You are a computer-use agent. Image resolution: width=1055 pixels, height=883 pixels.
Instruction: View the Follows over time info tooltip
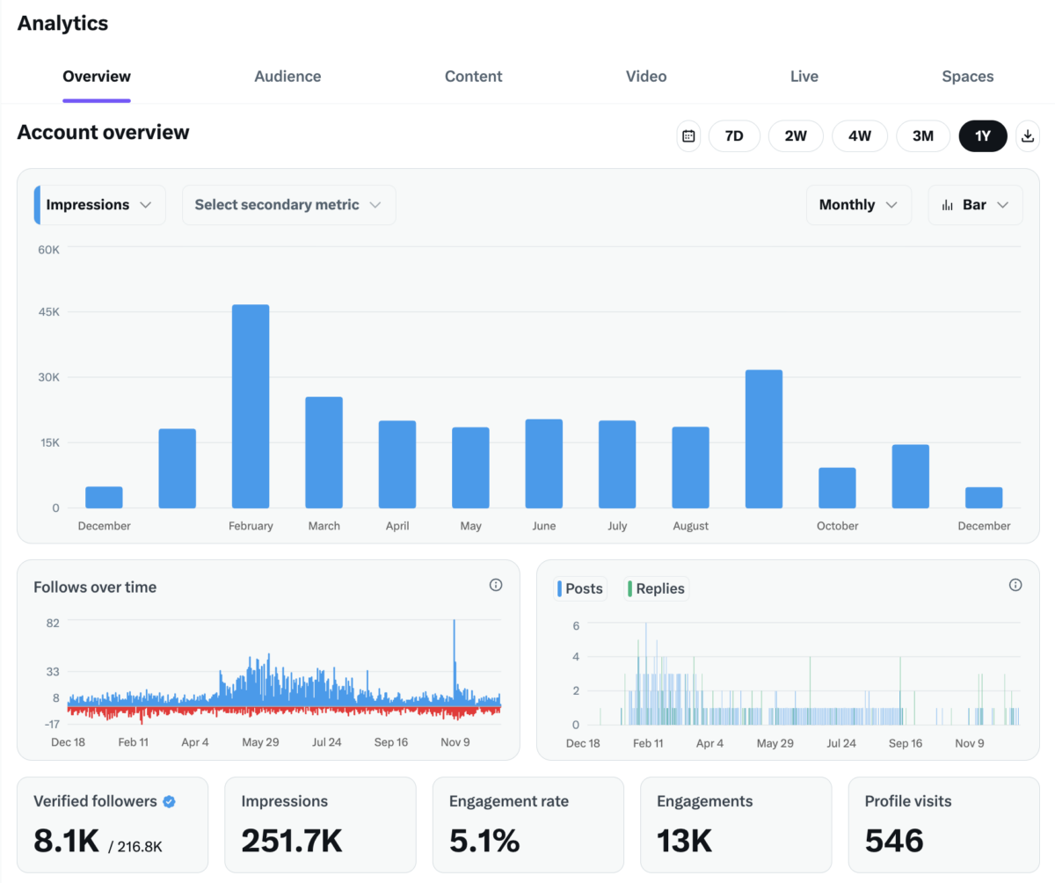(x=495, y=585)
